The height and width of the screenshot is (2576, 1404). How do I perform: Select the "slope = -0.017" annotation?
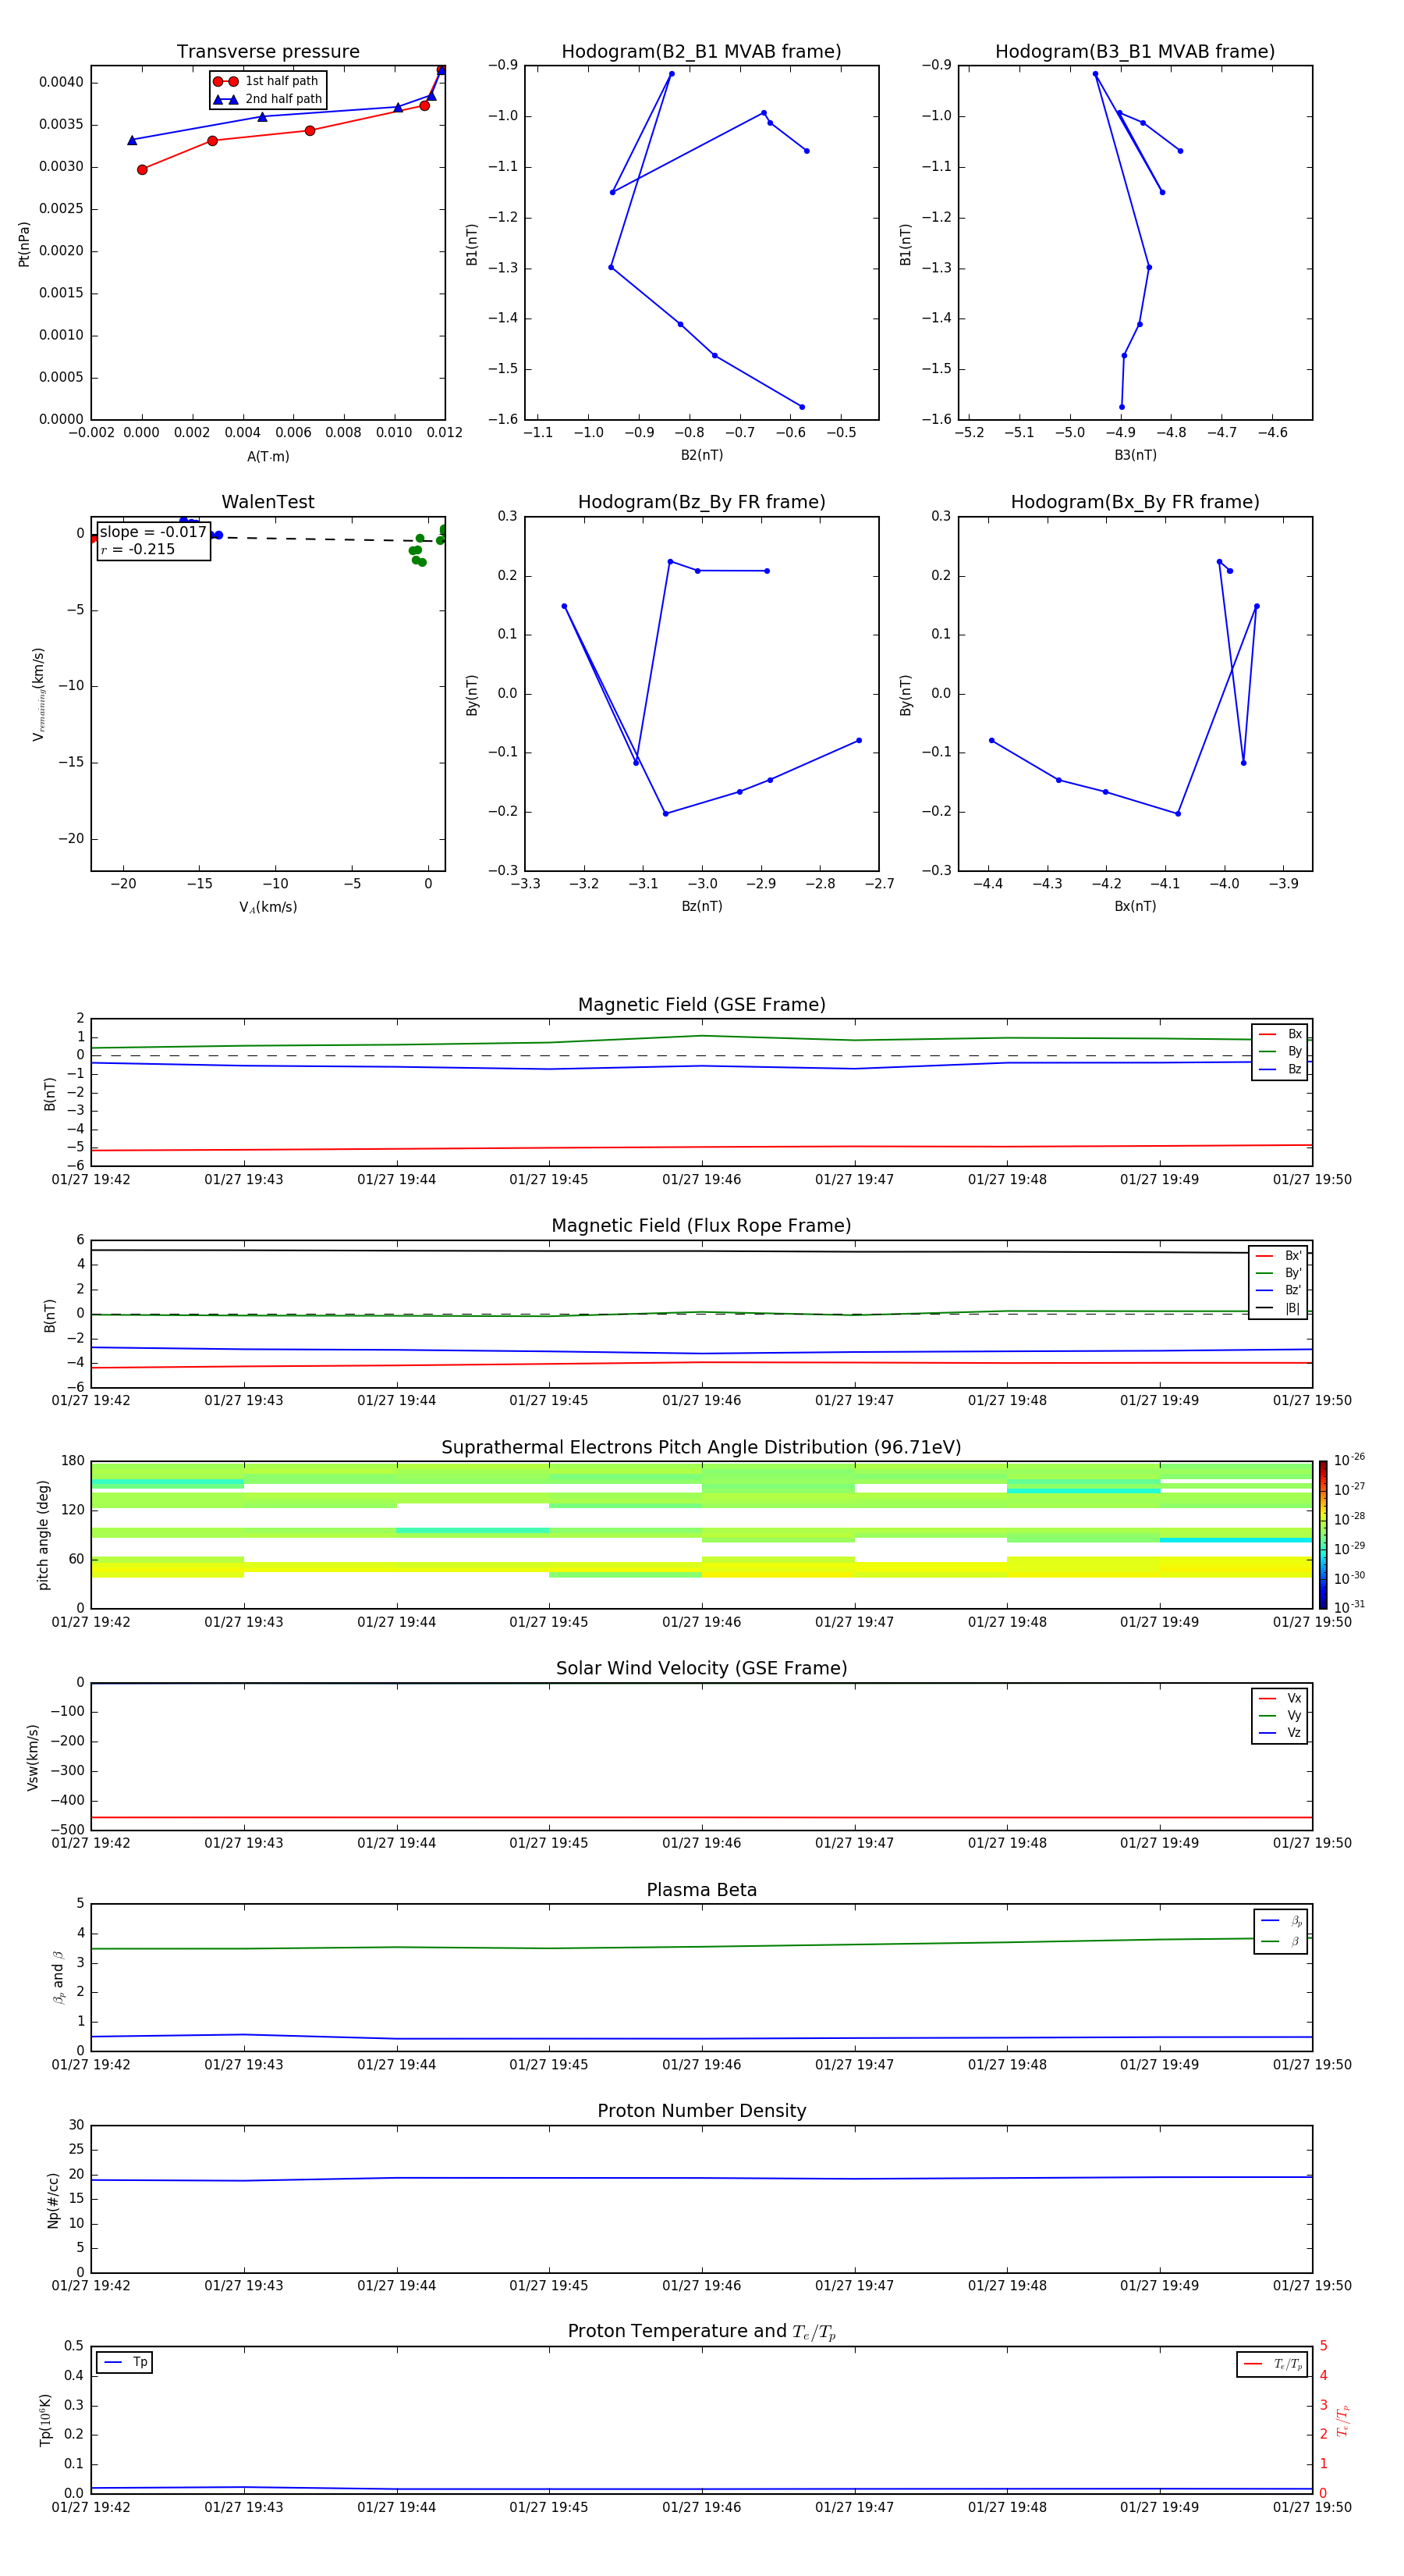(153, 532)
